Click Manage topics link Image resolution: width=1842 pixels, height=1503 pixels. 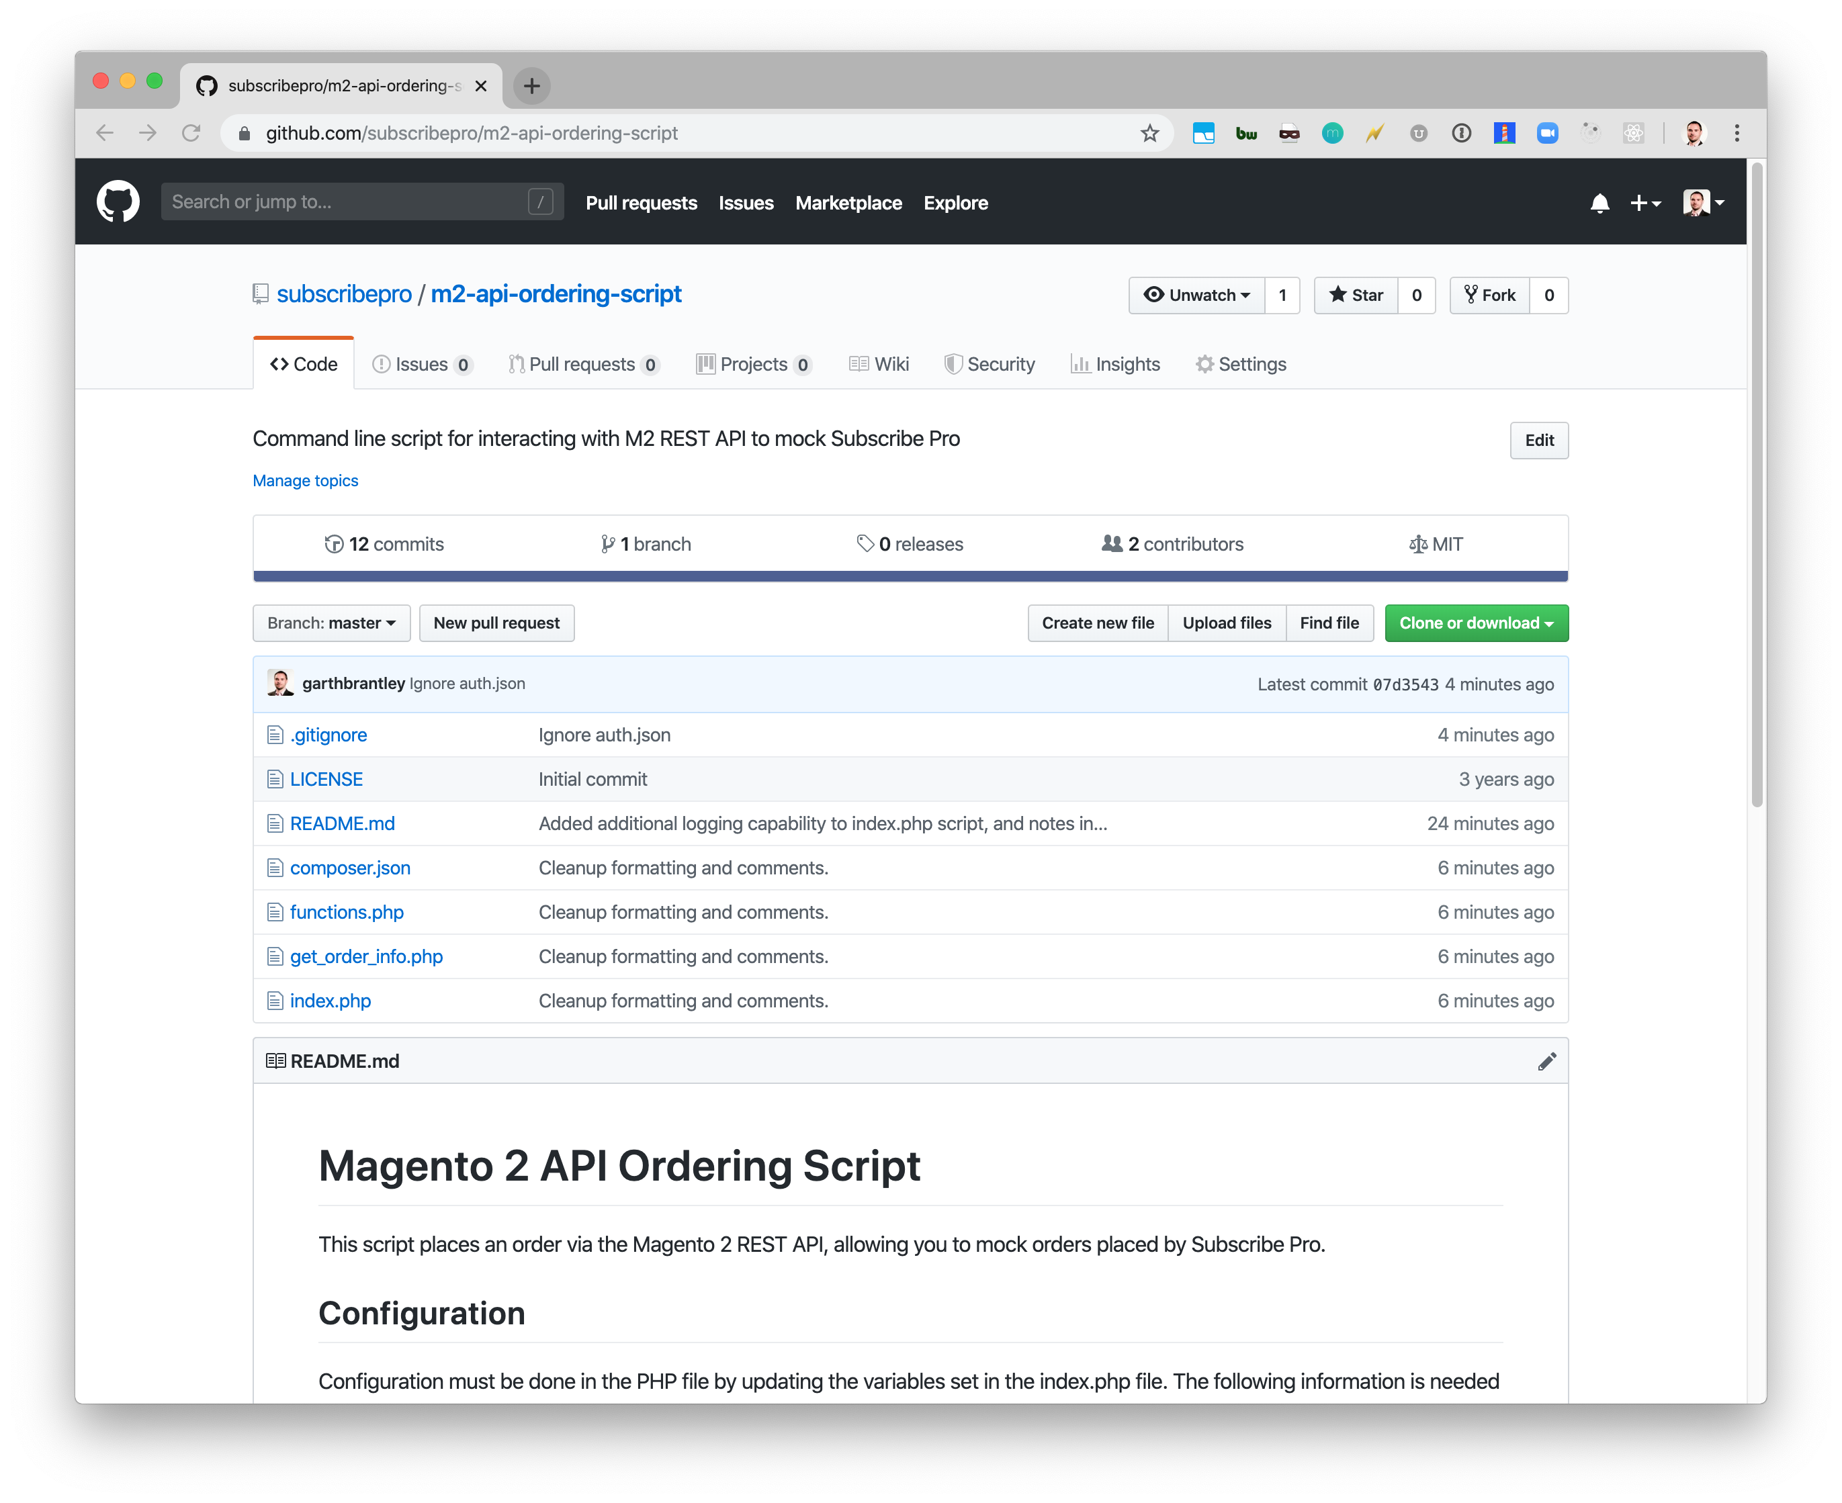[x=305, y=480]
